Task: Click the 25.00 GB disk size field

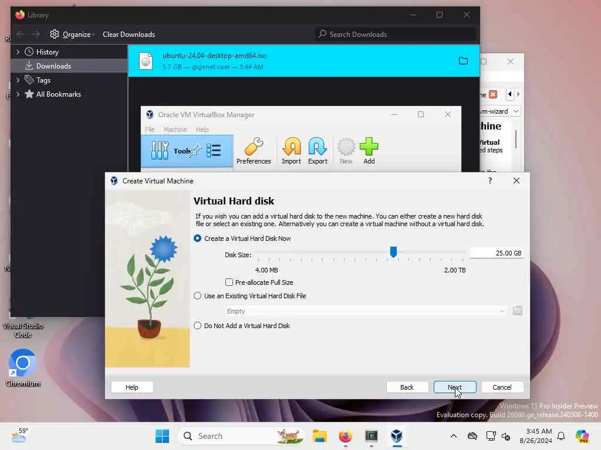Action: (497, 253)
